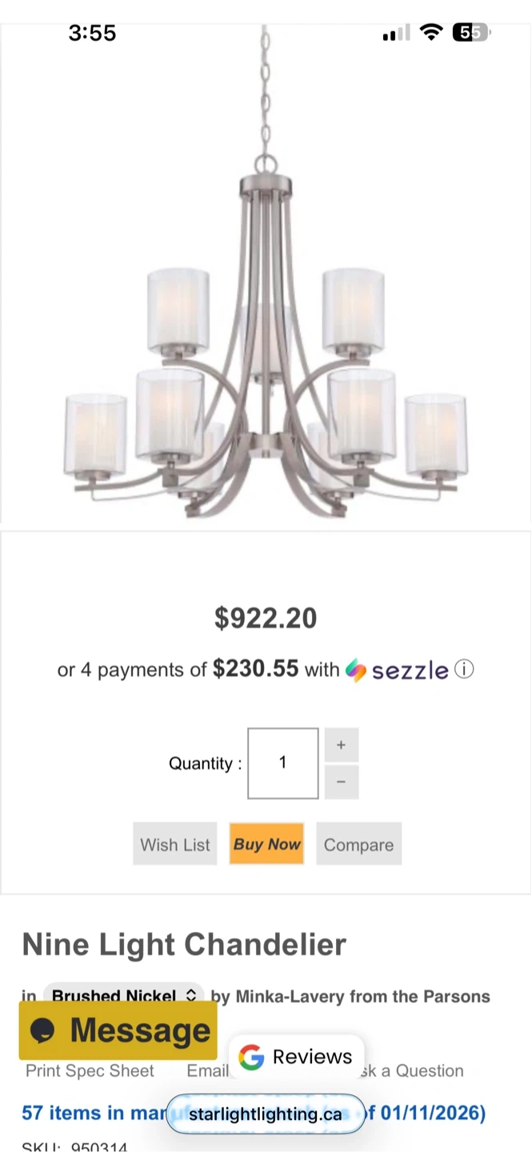The height and width of the screenshot is (1152, 532).
Task: Increase quantity with the plus button
Action: (x=341, y=745)
